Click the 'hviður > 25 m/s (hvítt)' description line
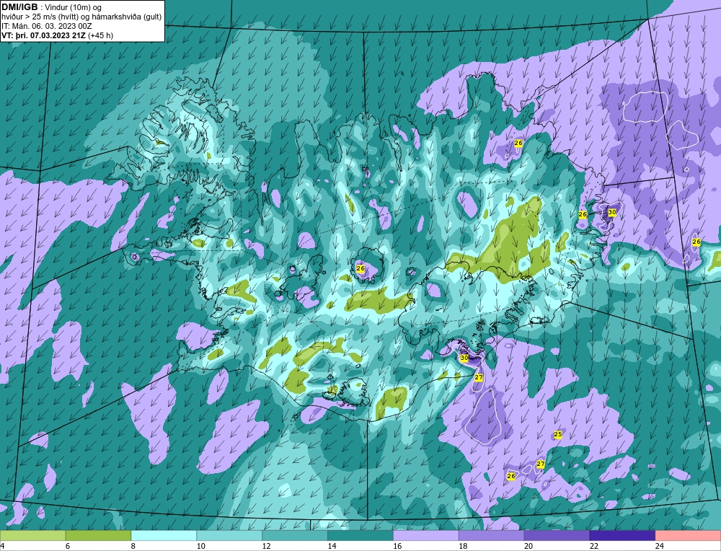Screen dimensions: 721x551 81,17
